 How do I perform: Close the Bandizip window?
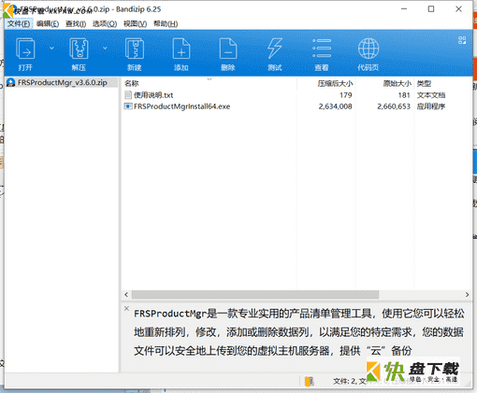pos(458,9)
